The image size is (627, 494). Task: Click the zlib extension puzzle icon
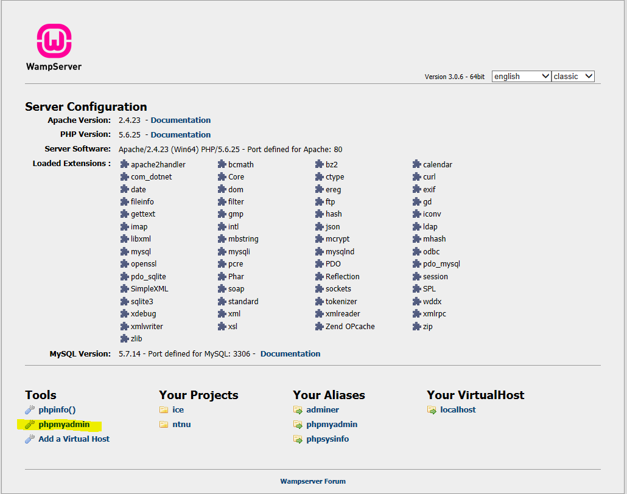tap(124, 339)
